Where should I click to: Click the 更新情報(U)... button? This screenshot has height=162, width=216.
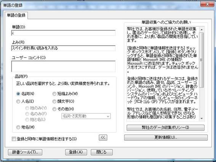(166, 137)
